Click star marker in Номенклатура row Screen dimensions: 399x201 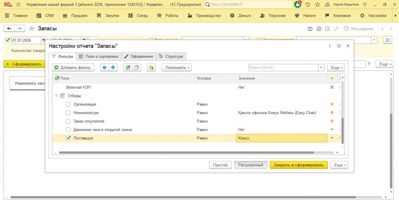pyautogui.click(x=332, y=113)
